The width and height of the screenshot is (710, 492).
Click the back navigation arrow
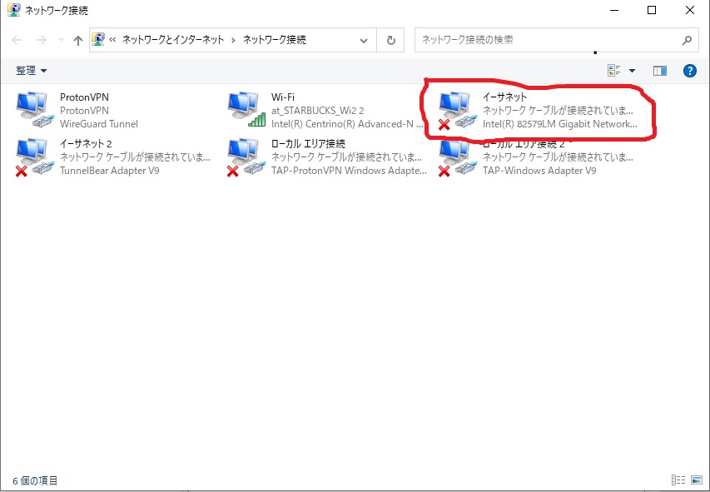coord(17,40)
